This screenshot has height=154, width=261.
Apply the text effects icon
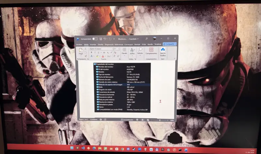click(92, 56)
